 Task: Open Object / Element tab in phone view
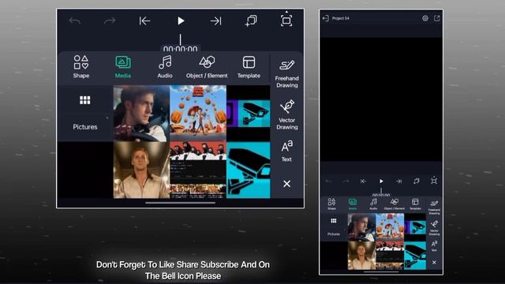pyautogui.click(x=395, y=204)
